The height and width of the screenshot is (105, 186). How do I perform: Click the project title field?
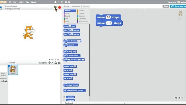[28, 6]
